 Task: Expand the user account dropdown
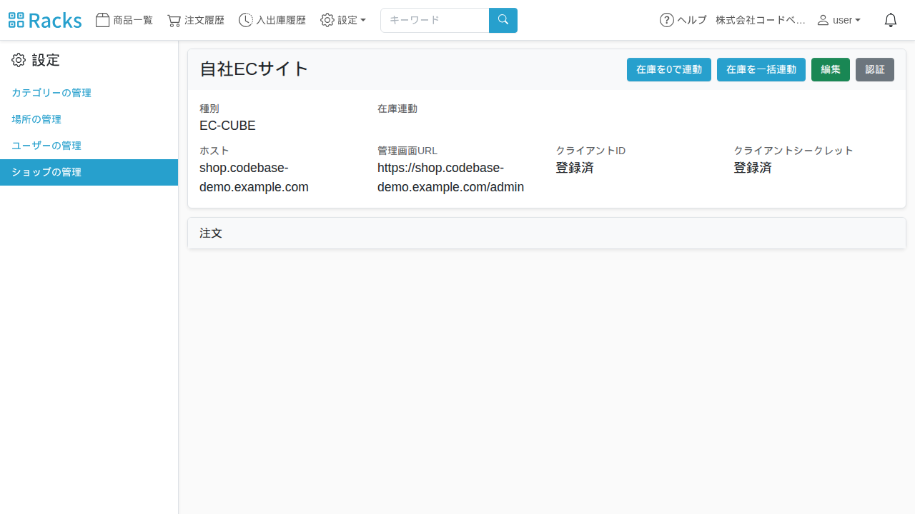coord(839,20)
